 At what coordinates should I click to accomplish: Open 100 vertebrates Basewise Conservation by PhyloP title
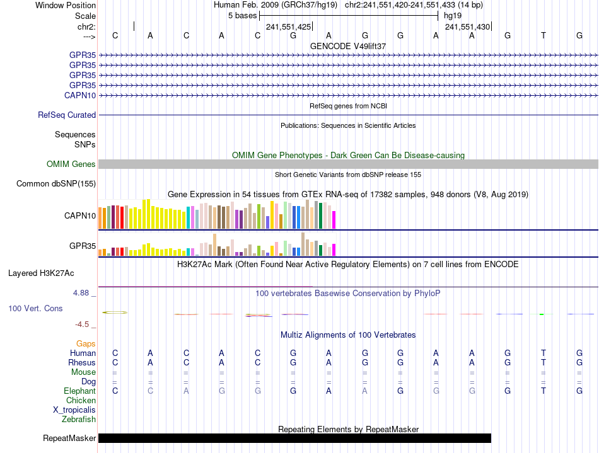click(x=348, y=294)
